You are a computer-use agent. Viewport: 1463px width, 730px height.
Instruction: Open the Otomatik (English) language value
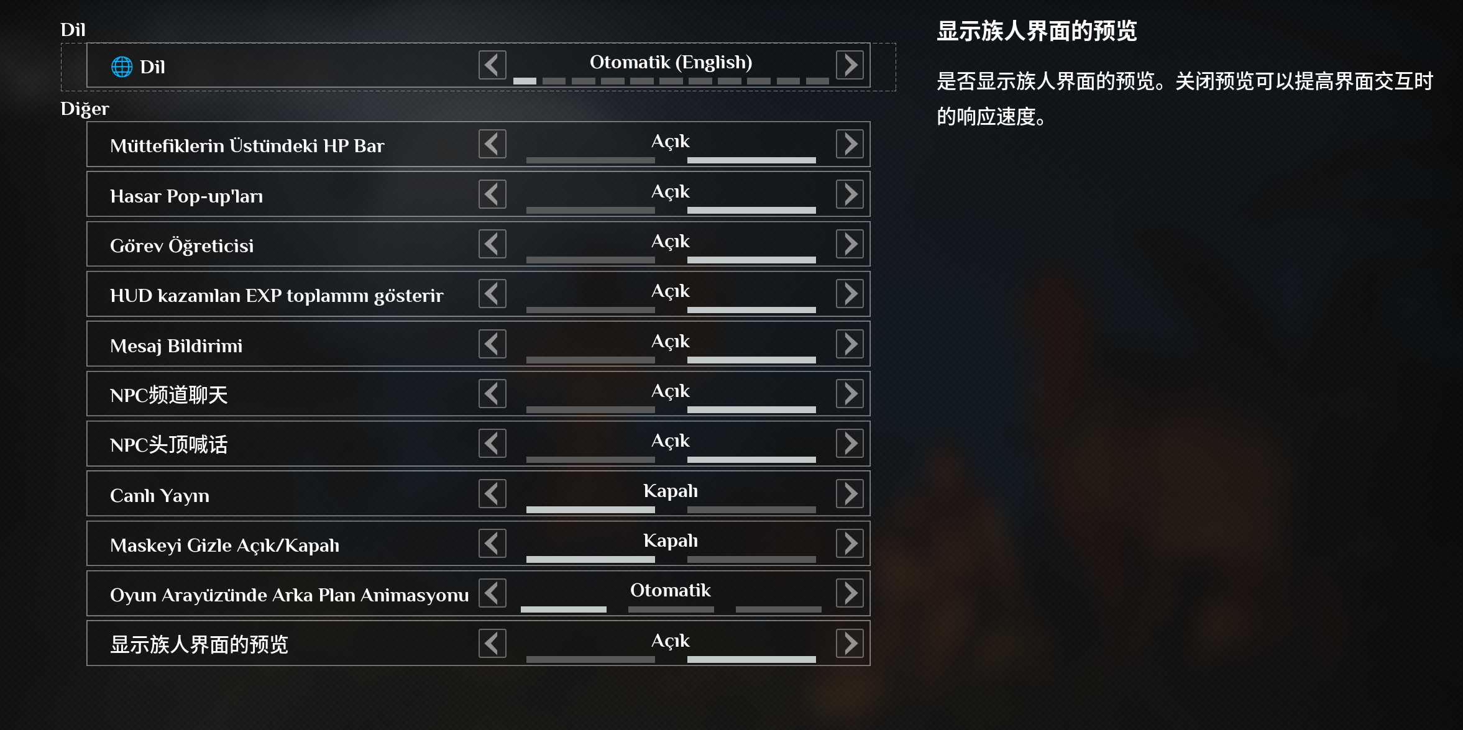click(x=670, y=62)
